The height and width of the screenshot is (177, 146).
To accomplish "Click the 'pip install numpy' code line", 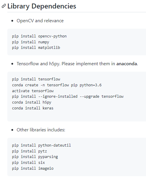I will pyautogui.click(x=31, y=42).
